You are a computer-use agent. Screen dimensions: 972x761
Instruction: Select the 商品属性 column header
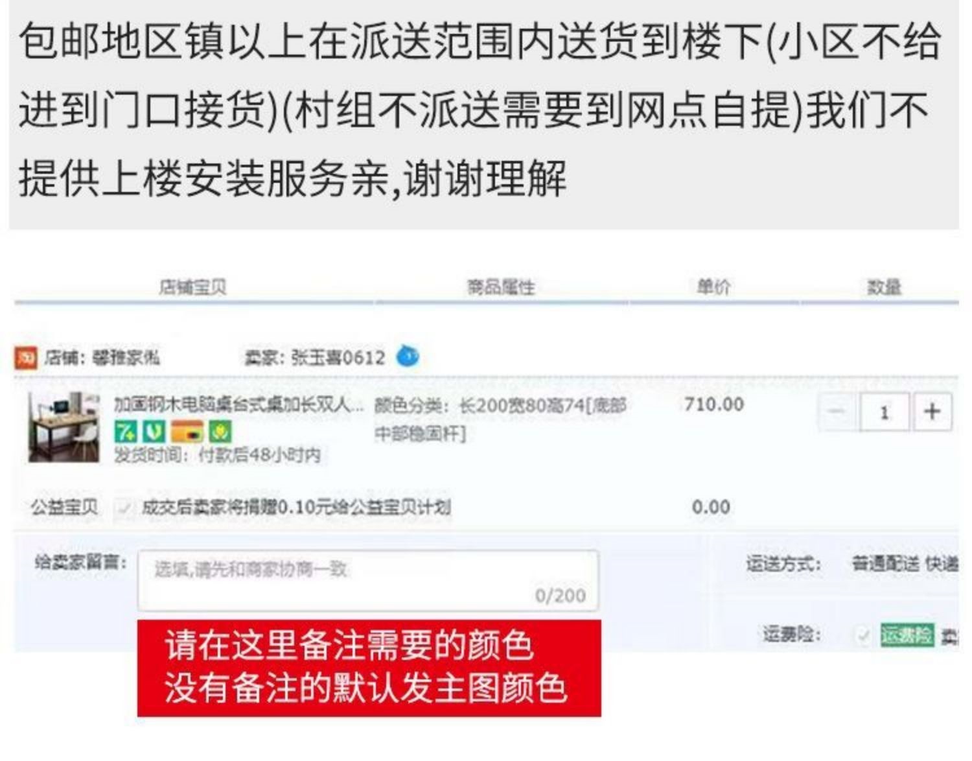[x=501, y=287]
